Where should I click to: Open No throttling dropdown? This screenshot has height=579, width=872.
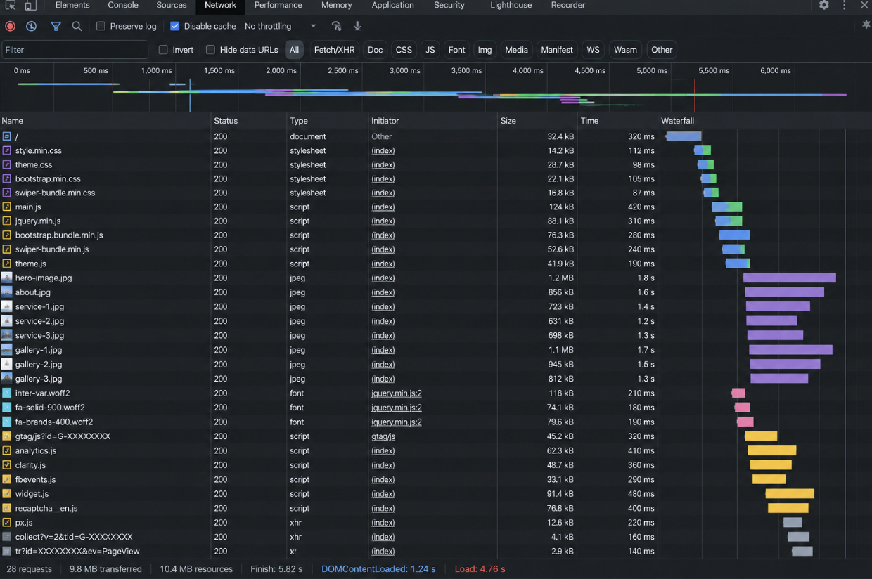[x=280, y=26]
